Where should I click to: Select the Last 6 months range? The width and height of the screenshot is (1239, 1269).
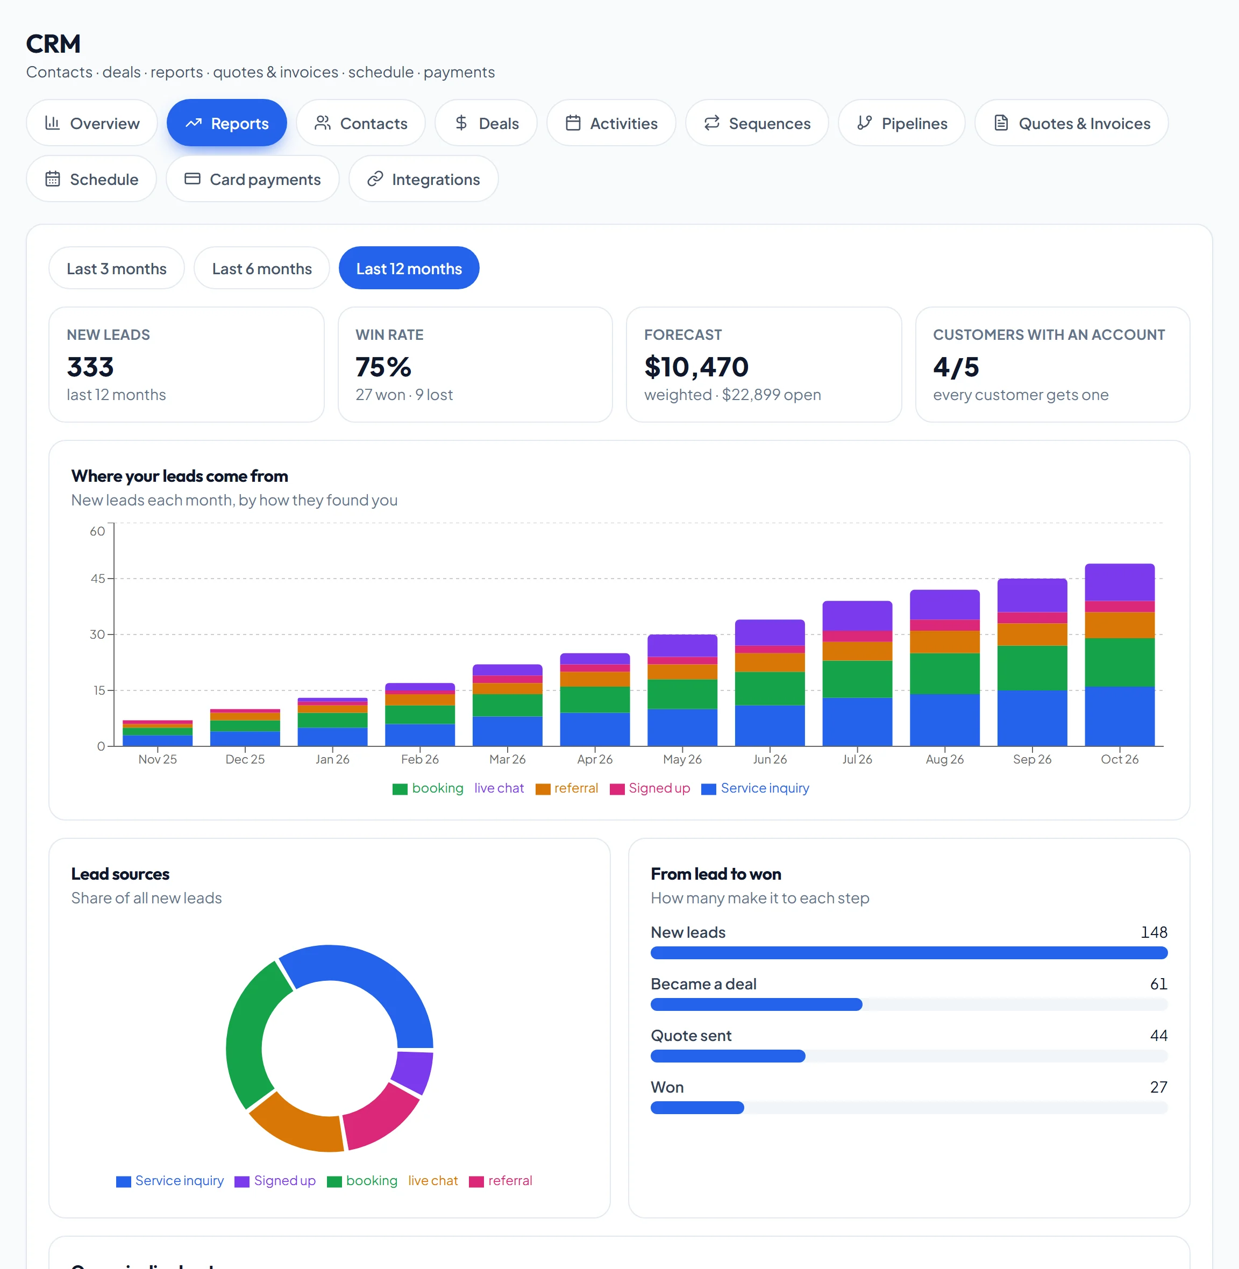[x=261, y=268]
